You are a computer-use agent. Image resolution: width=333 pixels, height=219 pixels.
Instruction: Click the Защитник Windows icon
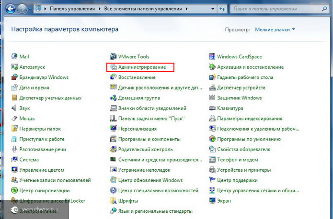pos(212,98)
